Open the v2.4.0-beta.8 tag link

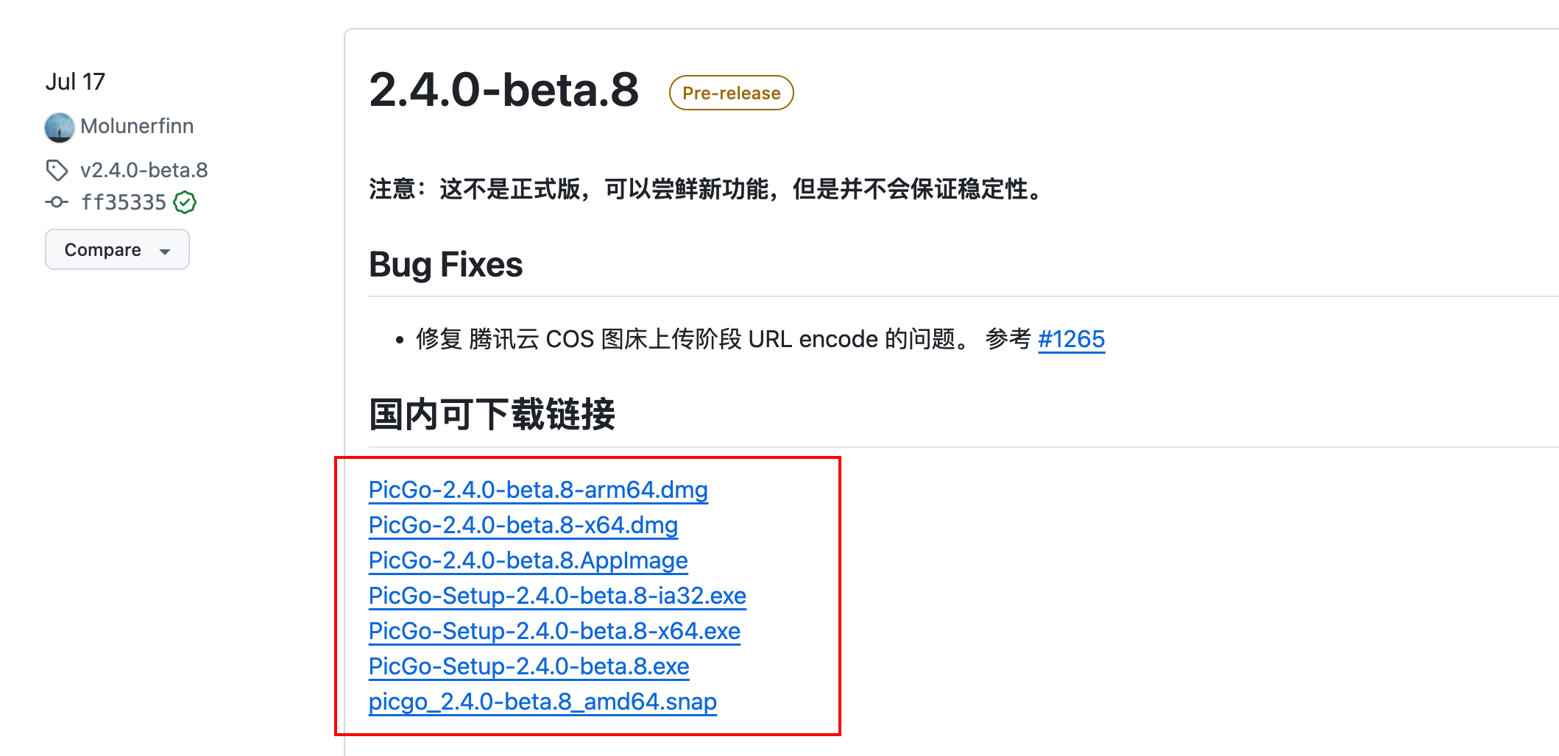coord(144,170)
